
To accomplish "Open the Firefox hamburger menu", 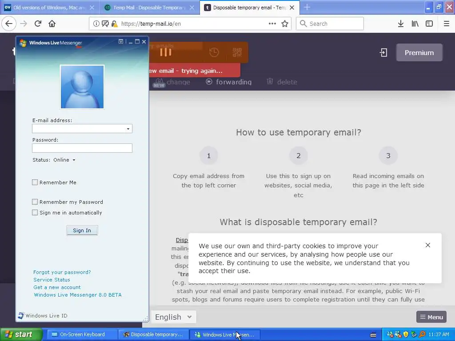I will pos(446,24).
